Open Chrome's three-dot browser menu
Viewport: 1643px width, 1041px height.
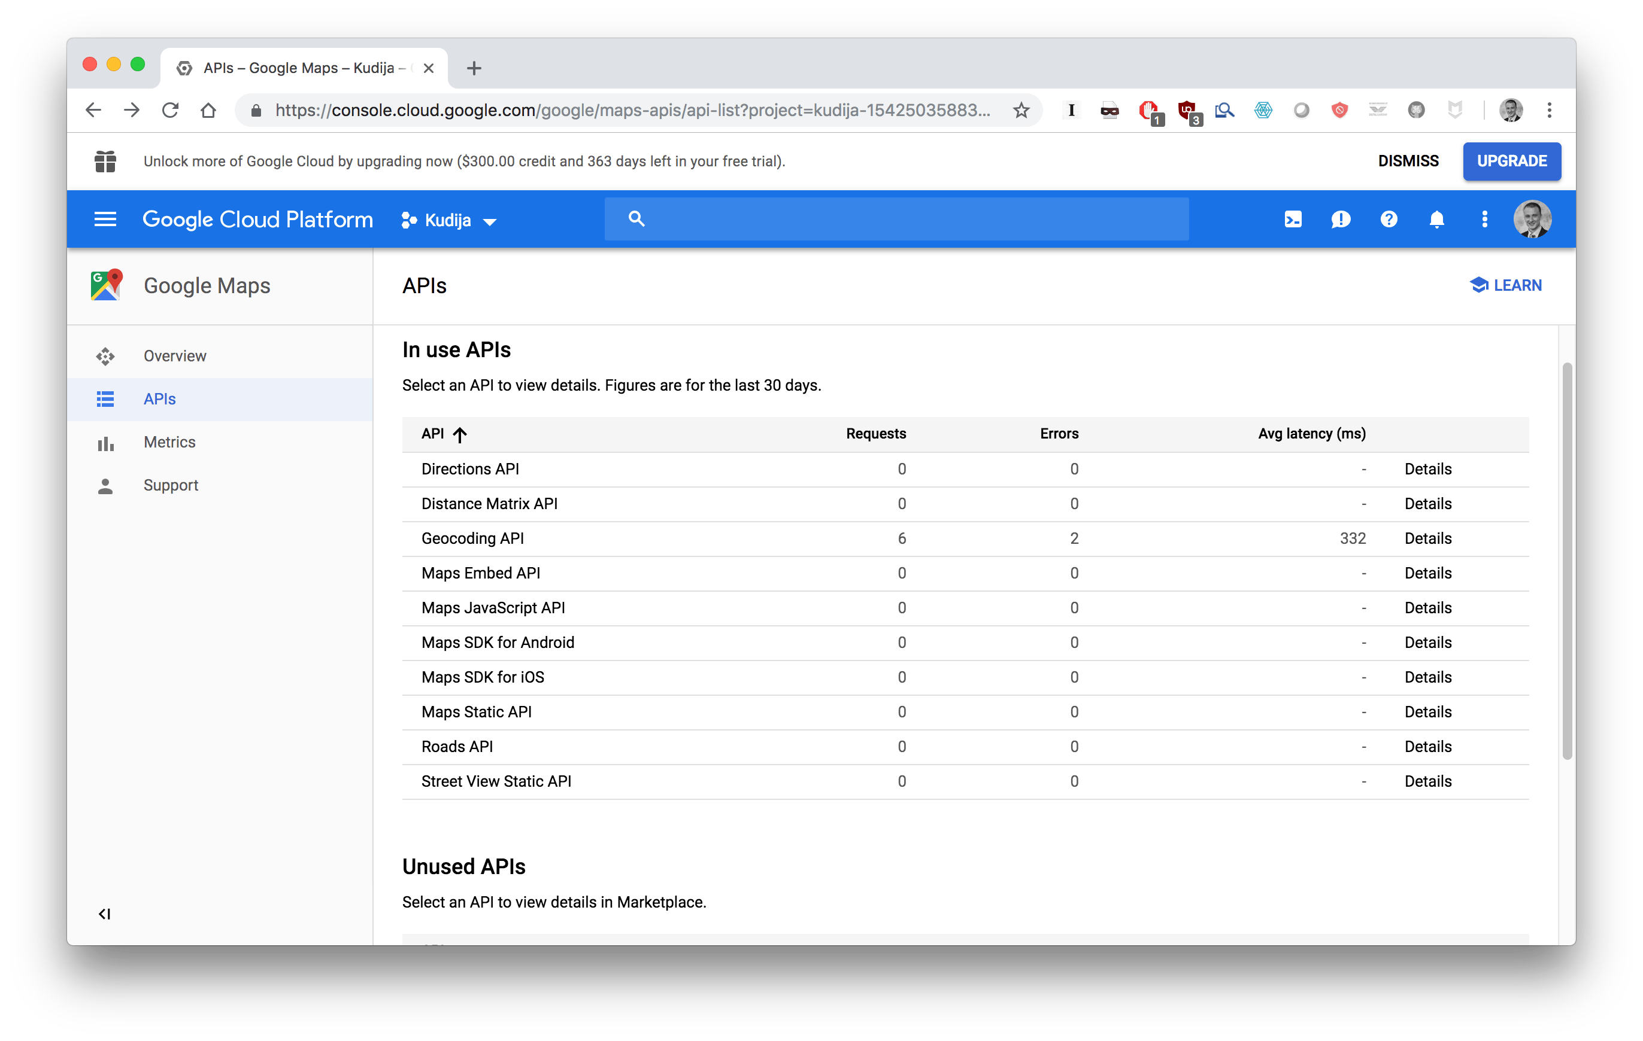pyautogui.click(x=1549, y=111)
